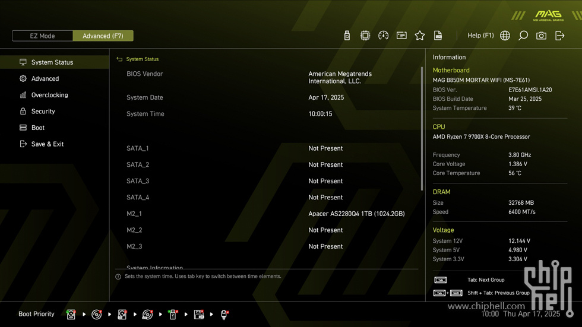Click System 5V 4.980 V value

click(518, 250)
